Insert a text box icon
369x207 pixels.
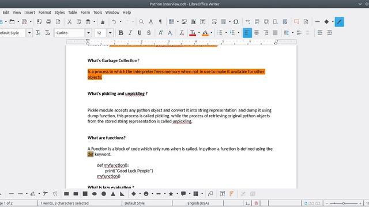coord(202,22)
